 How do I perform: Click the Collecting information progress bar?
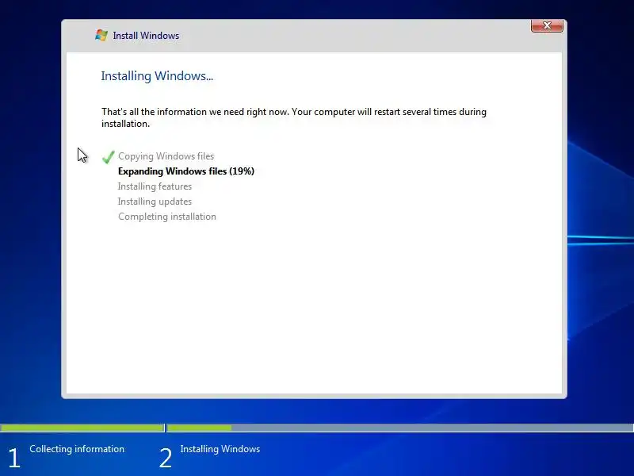[82, 428]
